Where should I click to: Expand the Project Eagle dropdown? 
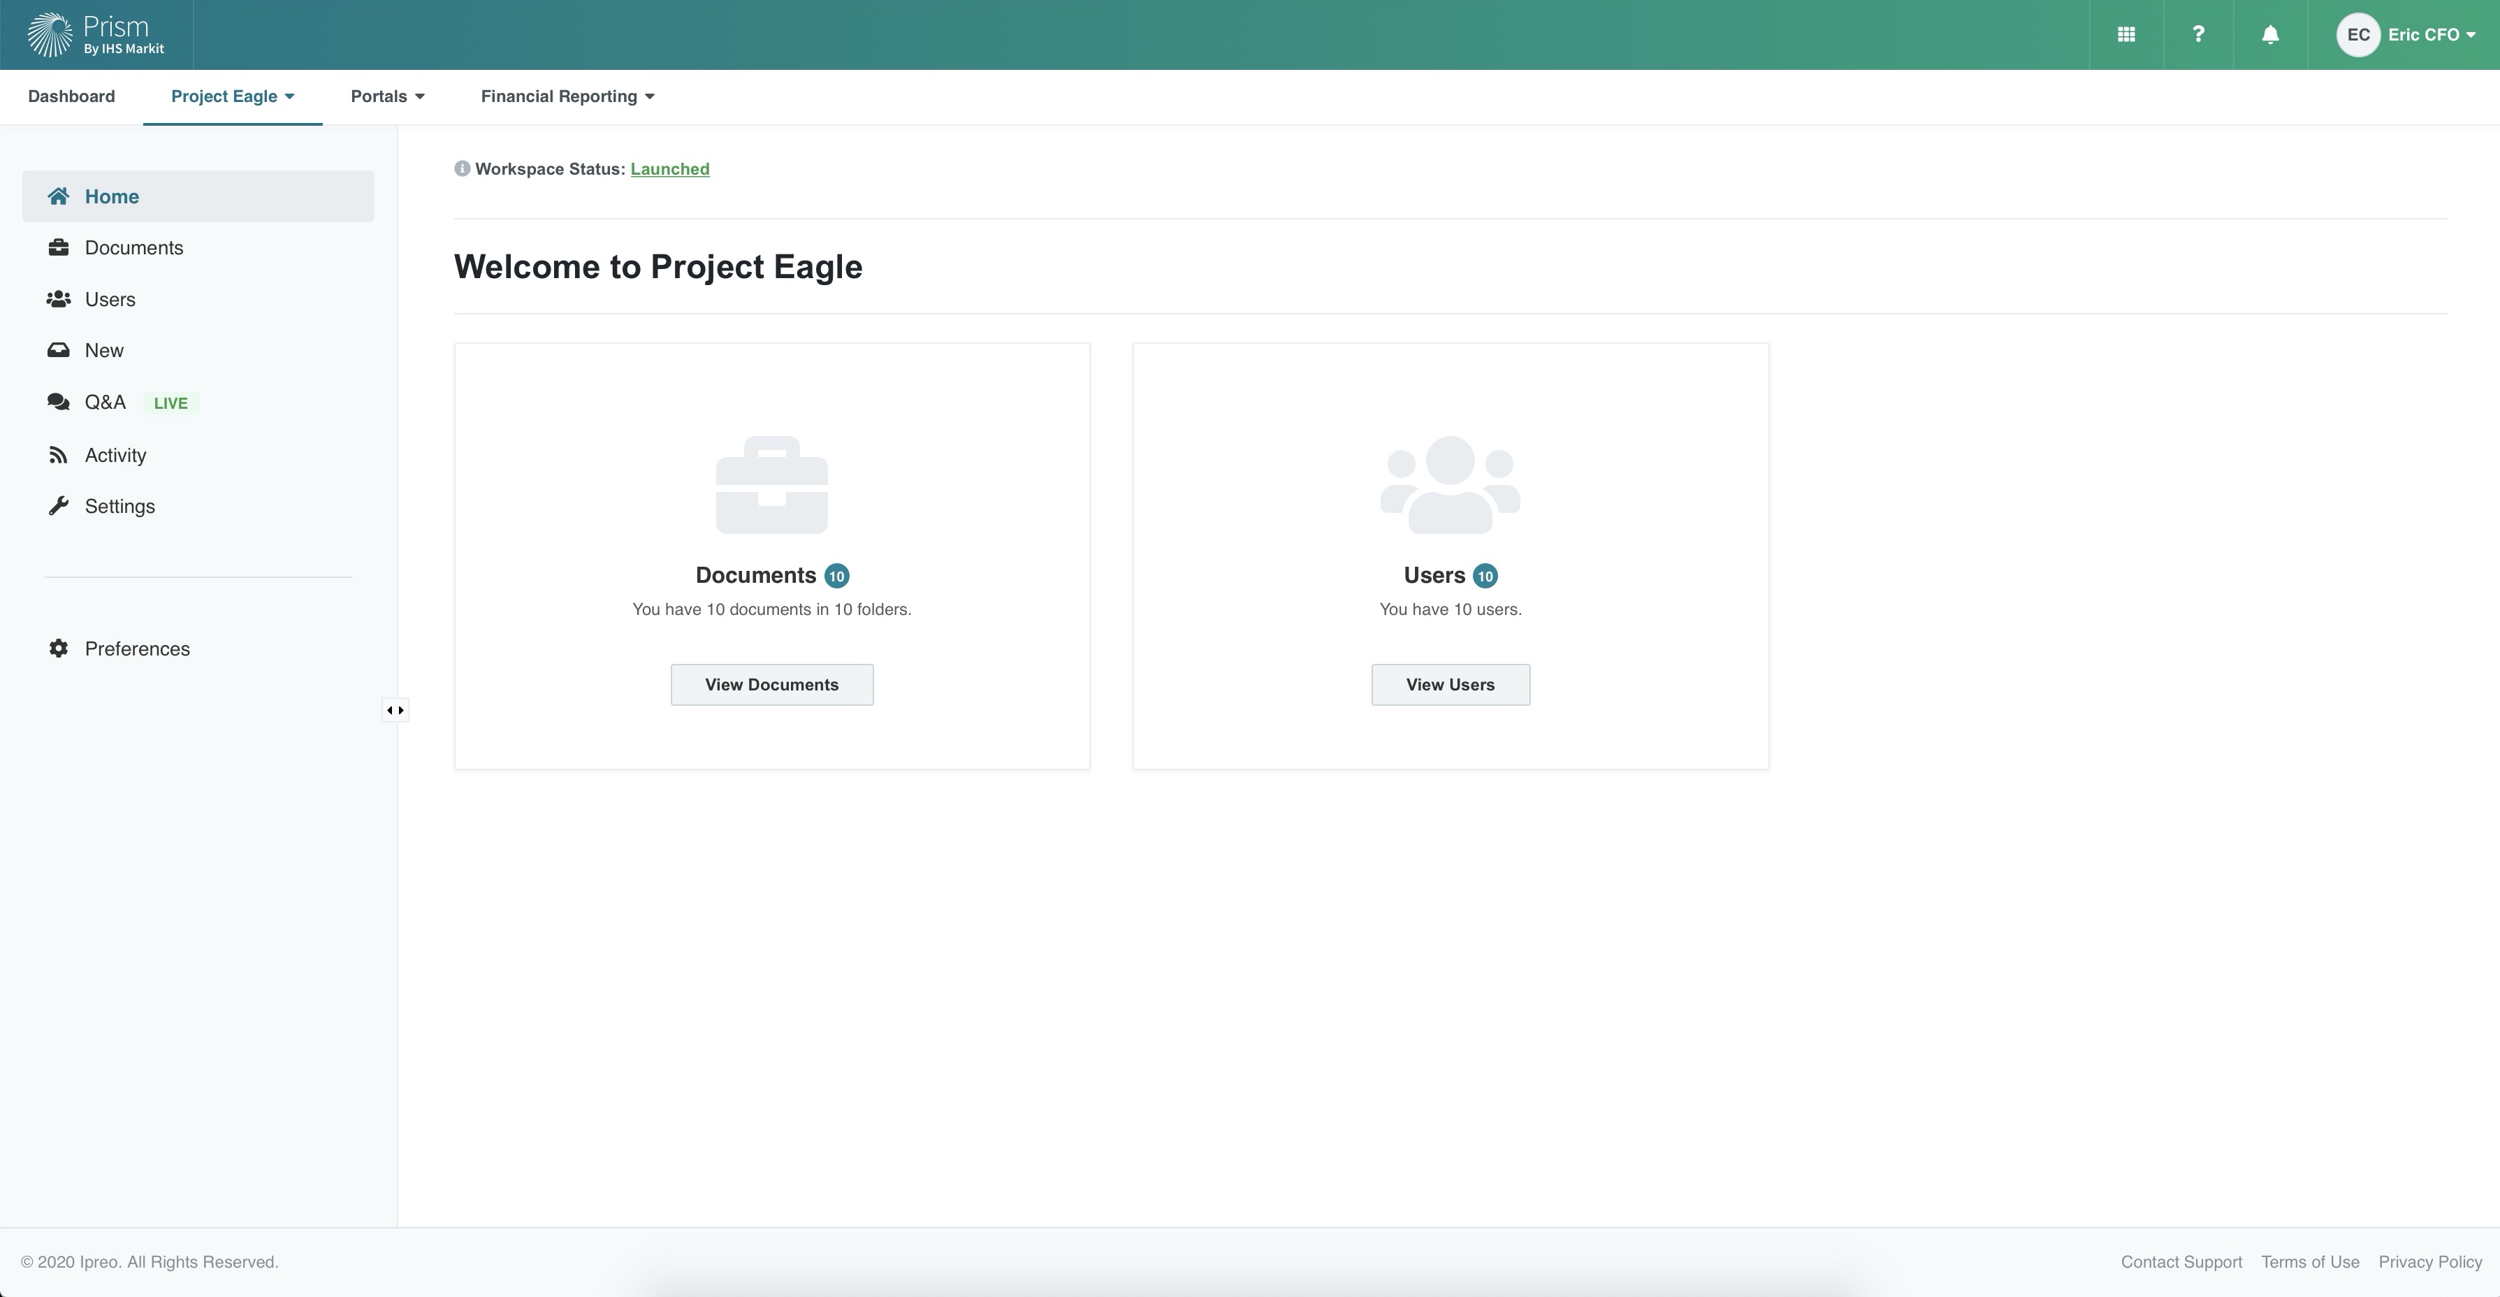233,96
